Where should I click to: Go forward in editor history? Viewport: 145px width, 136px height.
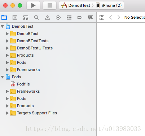[119, 17]
